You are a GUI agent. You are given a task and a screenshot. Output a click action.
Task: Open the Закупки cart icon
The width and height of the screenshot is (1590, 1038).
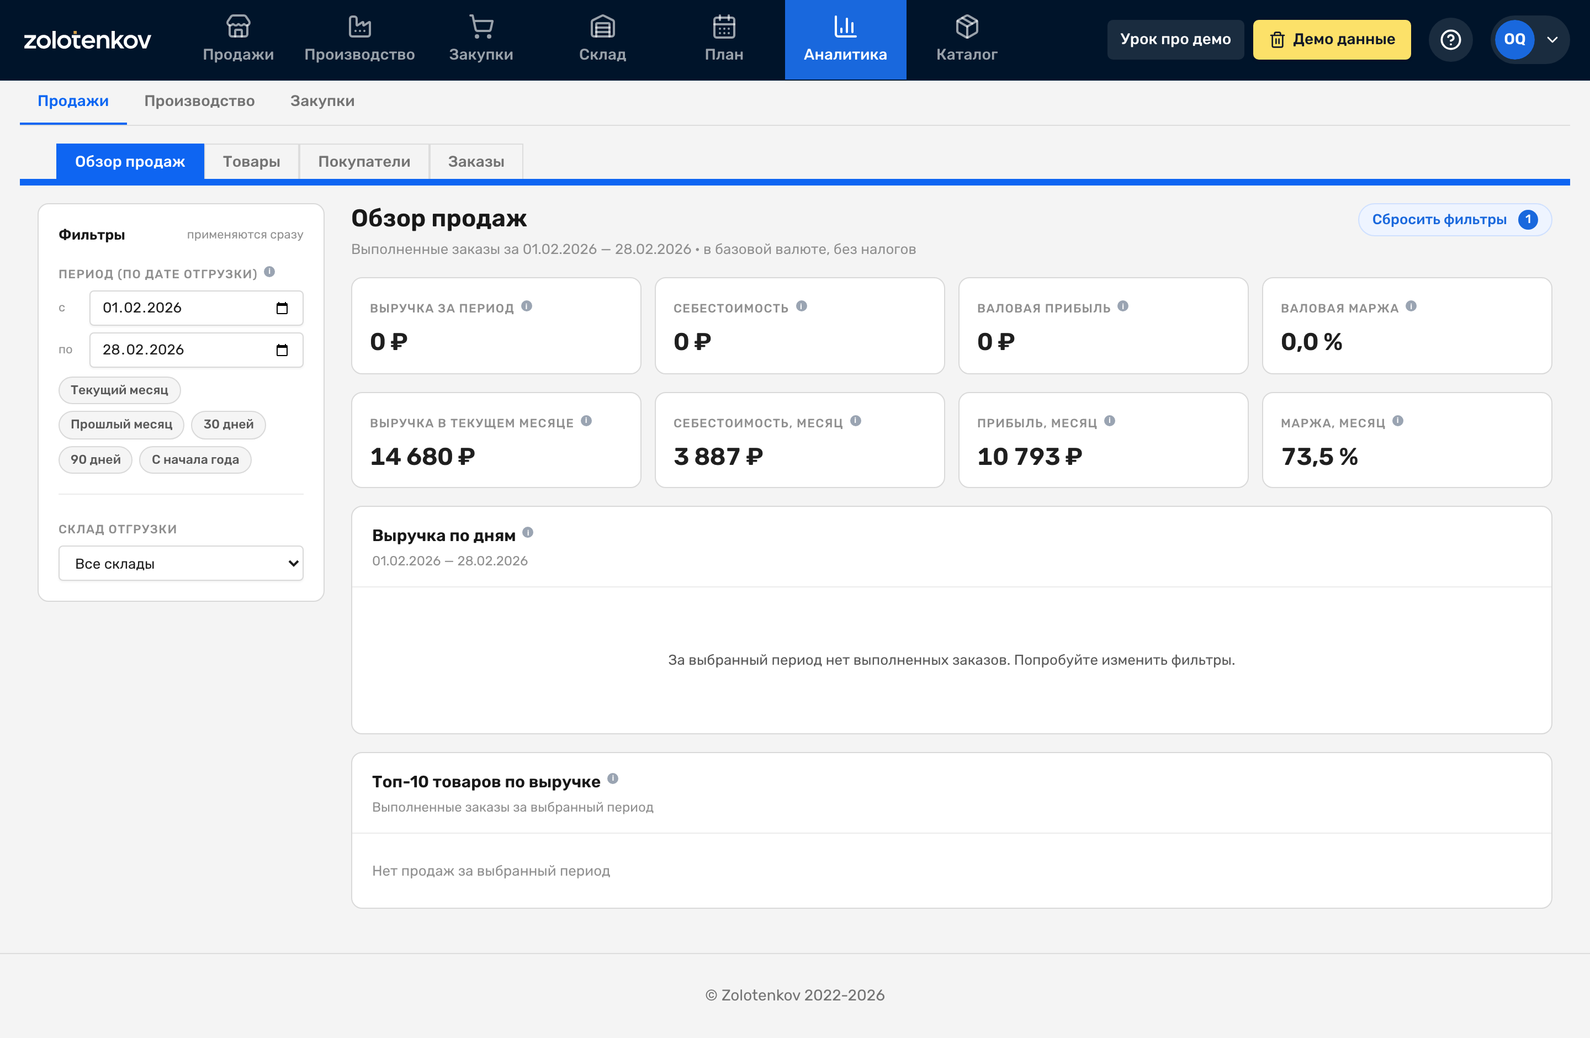point(481,27)
